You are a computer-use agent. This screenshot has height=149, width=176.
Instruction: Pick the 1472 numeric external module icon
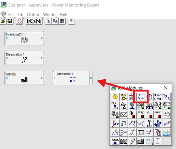(141, 115)
